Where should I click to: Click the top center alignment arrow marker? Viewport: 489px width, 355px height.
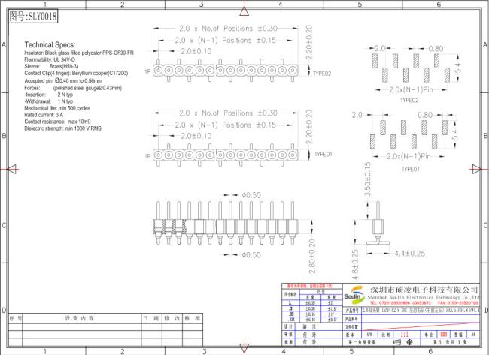[244, 11]
